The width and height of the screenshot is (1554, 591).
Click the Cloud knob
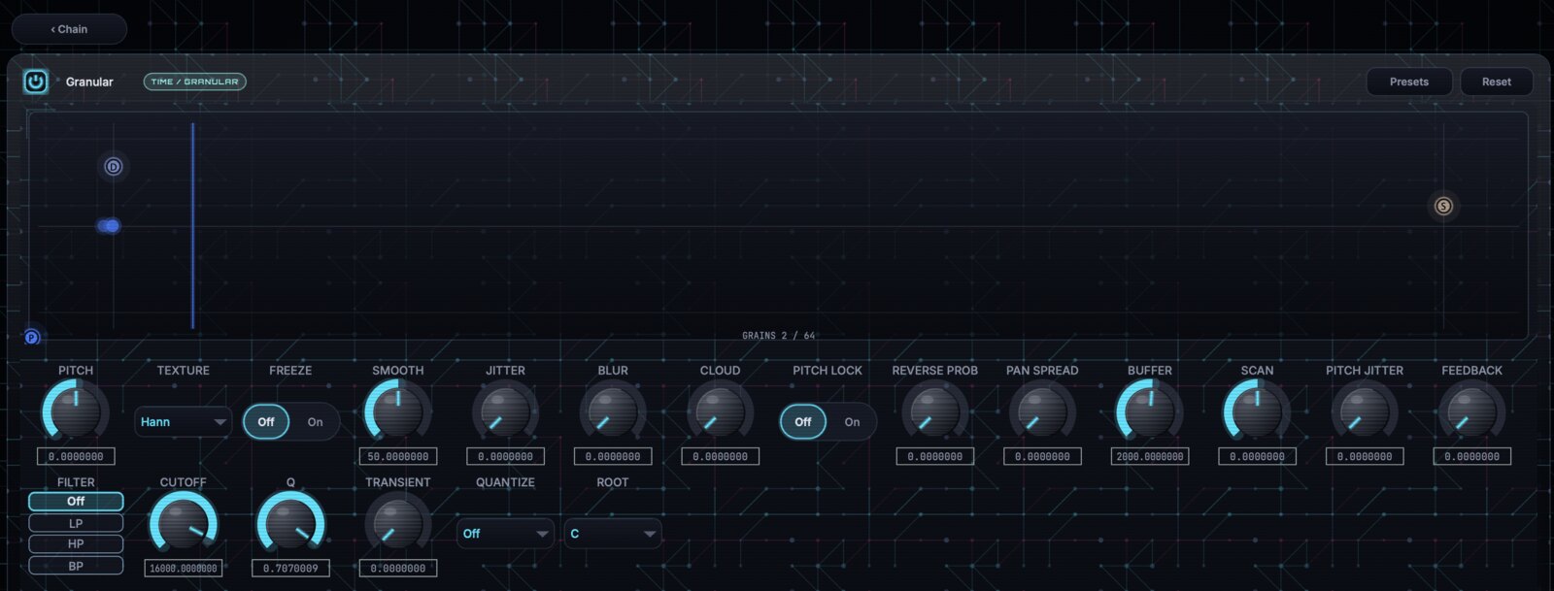(721, 412)
